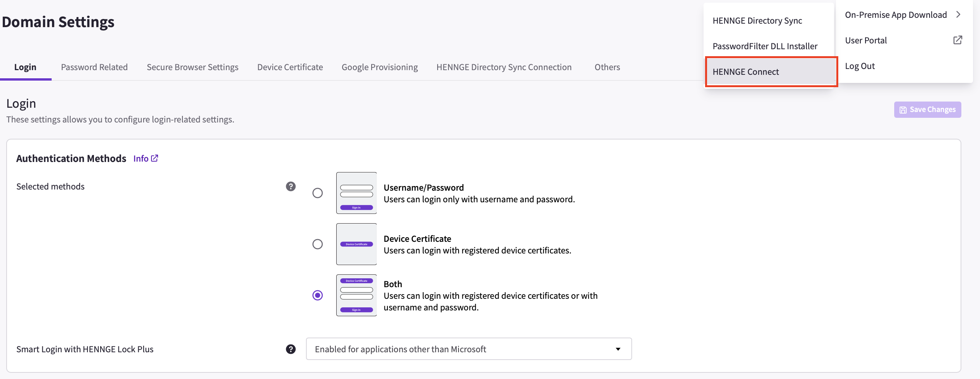Click 'Smart Login with HENNGE Lock Plus' label
980x379 pixels.
coord(85,349)
